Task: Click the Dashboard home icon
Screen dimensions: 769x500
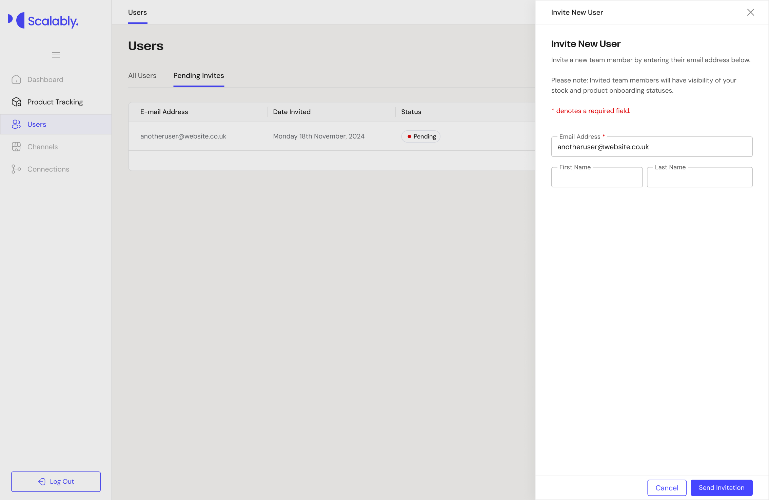Action: pyautogui.click(x=16, y=79)
